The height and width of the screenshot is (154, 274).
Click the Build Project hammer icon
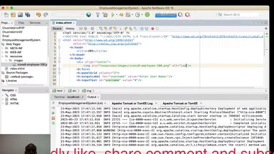[98, 15]
